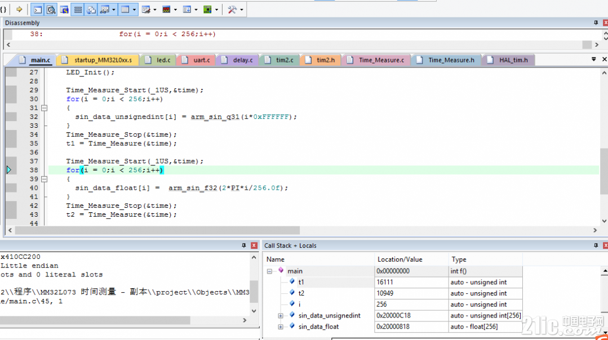Collapse the code block at line 39
Screen dimensions: 608x340
coord(44,180)
